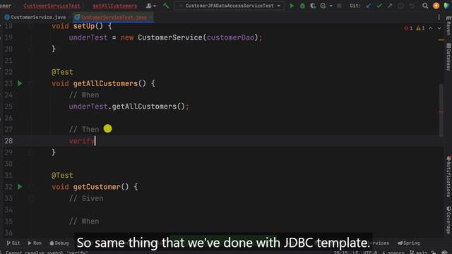This screenshot has width=452, height=254.
Task: Go to previous highlighted error arrow
Action: [430, 28]
